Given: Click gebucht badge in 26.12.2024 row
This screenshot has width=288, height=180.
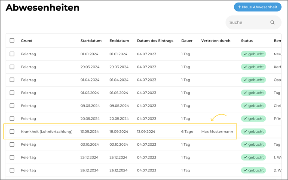Looking at the screenshot, I should tap(253, 170).
